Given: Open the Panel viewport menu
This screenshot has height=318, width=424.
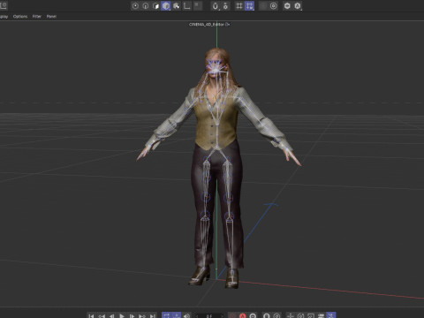Looking at the screenshot, I should [x=51, y=17].
